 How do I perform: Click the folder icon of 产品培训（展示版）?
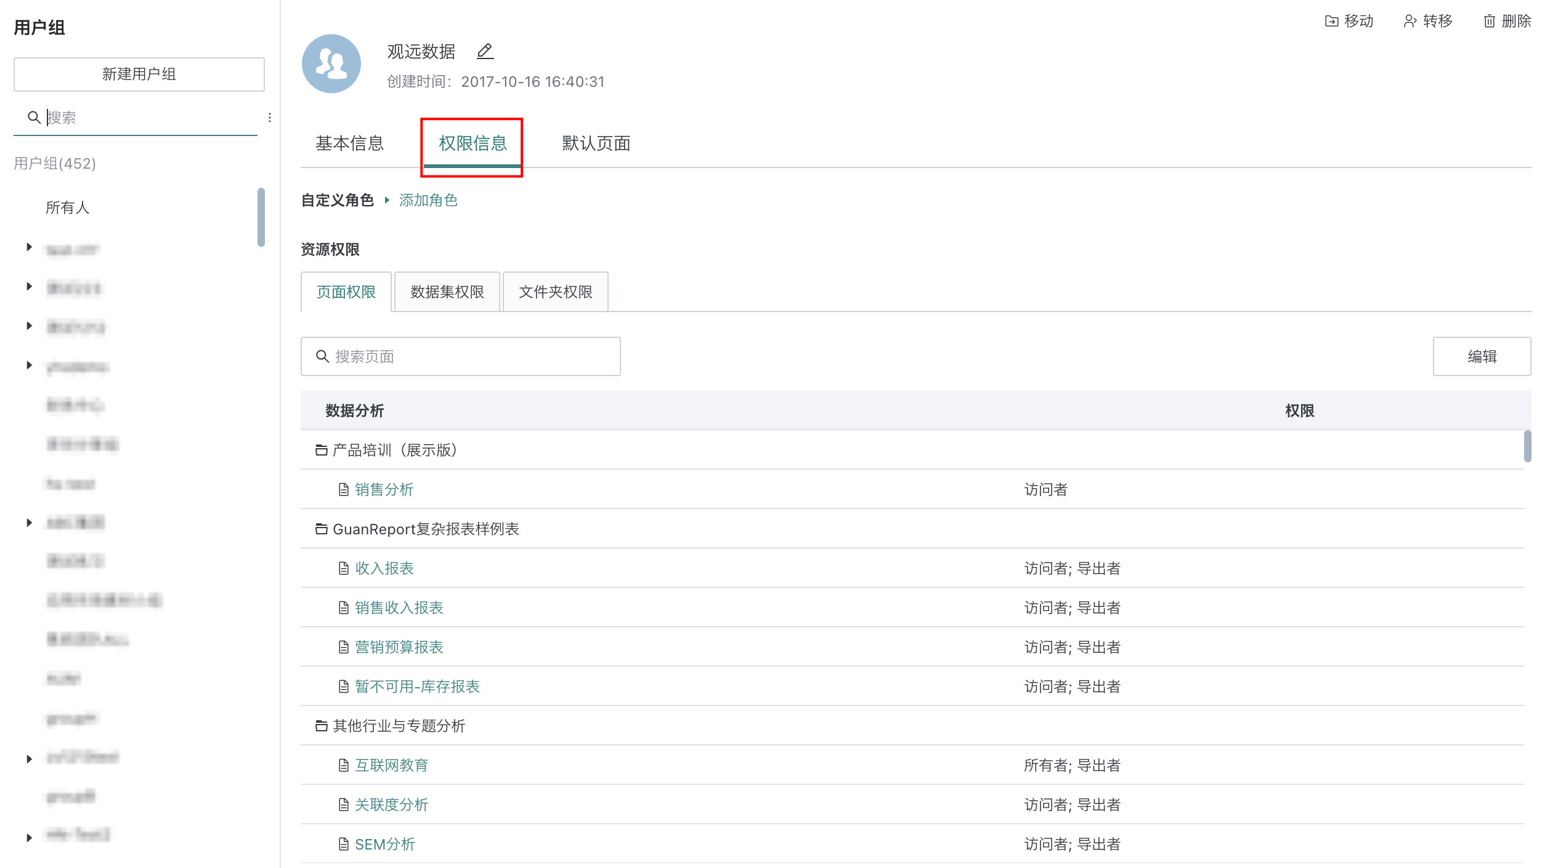(321, 450)
